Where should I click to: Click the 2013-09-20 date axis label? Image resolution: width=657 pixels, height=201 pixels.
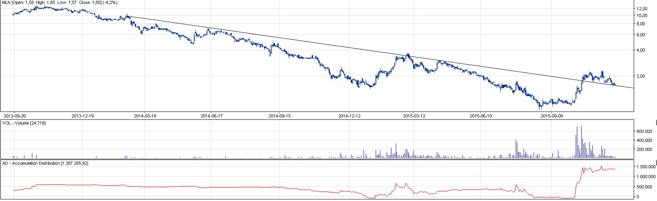15,116
